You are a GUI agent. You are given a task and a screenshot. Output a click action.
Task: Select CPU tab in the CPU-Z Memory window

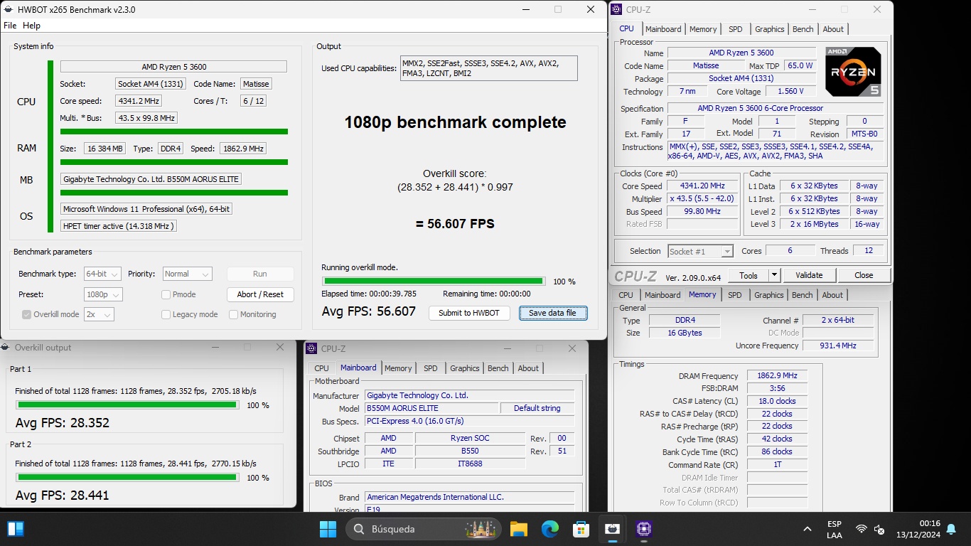(626, 295)
